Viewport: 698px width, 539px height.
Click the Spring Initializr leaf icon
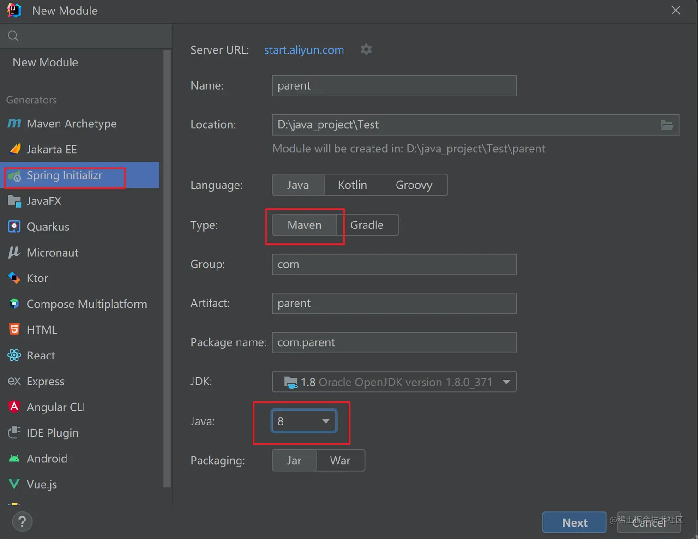[15, 175]
